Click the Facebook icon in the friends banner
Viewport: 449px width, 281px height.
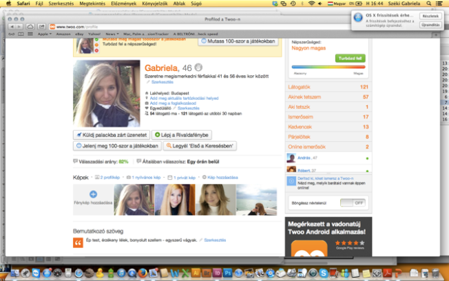[290, 179]
